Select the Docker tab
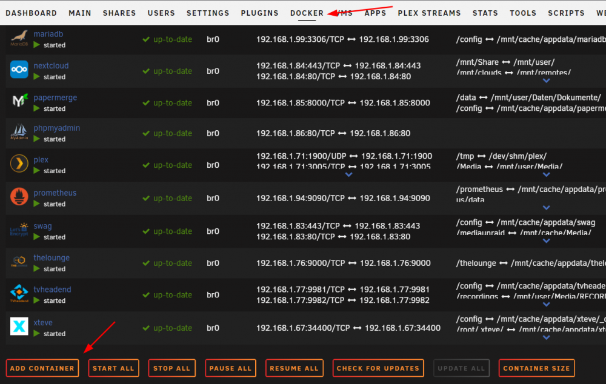606x384 pixels. click(307, 13)
